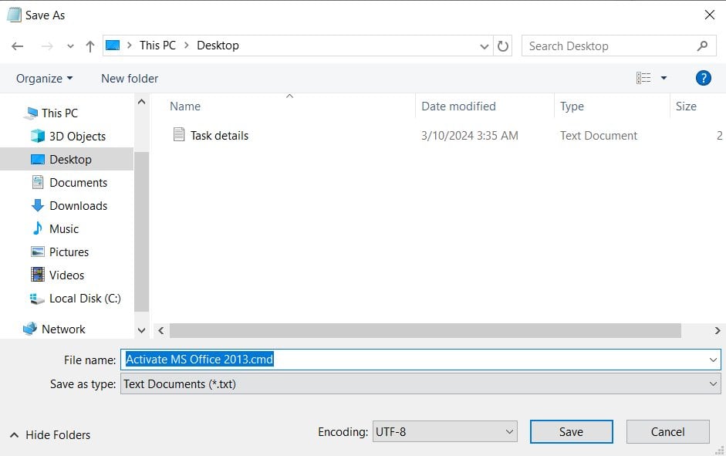Sort by the Type column header

572,106
